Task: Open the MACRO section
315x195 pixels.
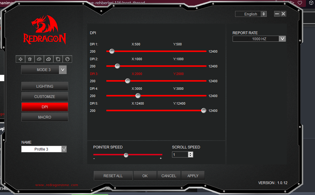Action: tap(45, 117)
